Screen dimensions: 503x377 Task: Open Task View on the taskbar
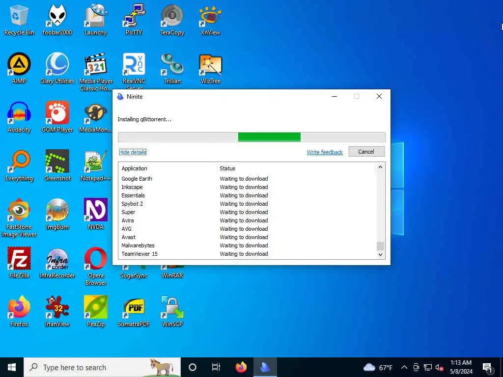[x=216, y=367]
